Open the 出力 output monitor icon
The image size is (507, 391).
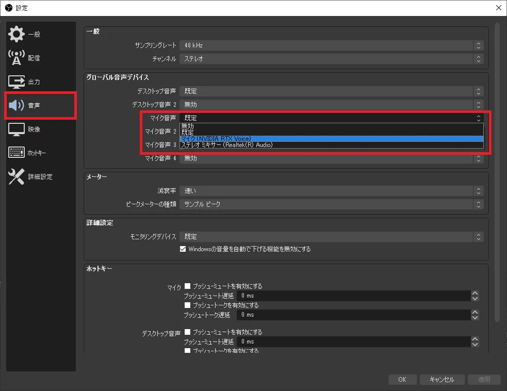pyautogui.click(x=16, y=82)
